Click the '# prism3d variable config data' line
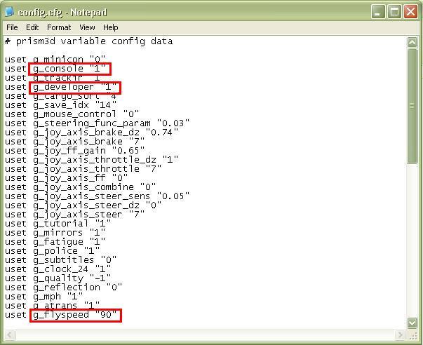 point(89,41)
